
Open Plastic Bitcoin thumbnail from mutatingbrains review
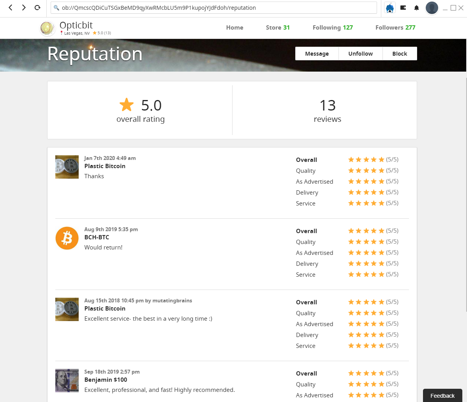click(67, 309)
